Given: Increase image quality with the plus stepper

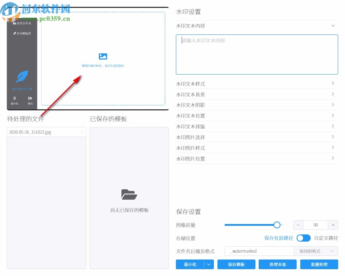Looking at the screenshot, I should click(x=332, y=225).
